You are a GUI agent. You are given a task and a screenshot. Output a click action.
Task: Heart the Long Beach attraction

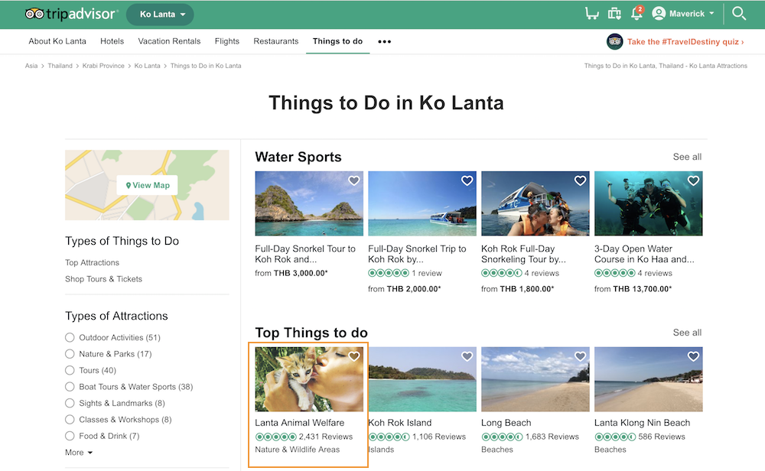pyautogui.click(x=580, y=356)
